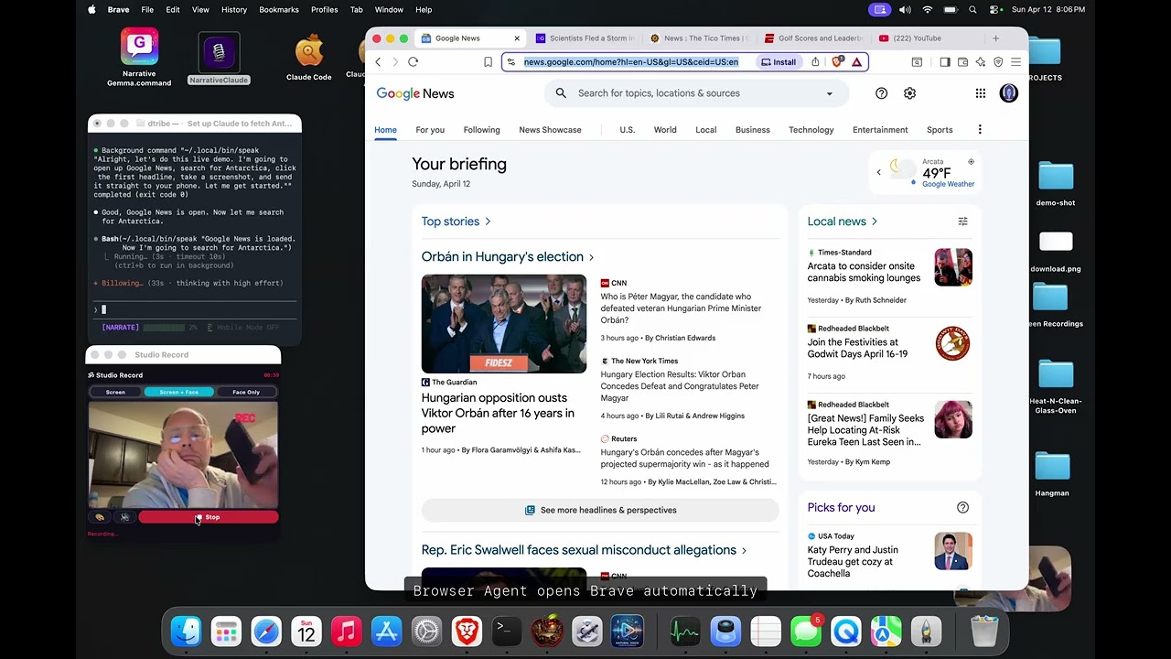
Task: Open Katy Perry and Justin Trudeau article
Action: coord(853,562)
